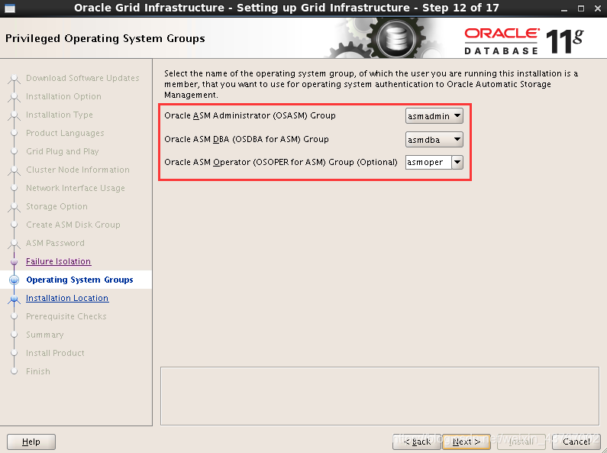Click the Failure Isolation step bullet icon

pyautogui.click(x=15, y=262)
